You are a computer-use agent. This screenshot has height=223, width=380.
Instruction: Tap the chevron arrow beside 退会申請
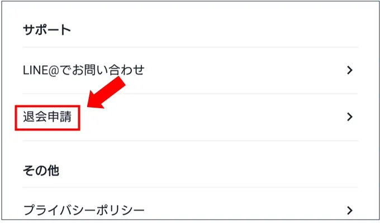click(349, 117)
